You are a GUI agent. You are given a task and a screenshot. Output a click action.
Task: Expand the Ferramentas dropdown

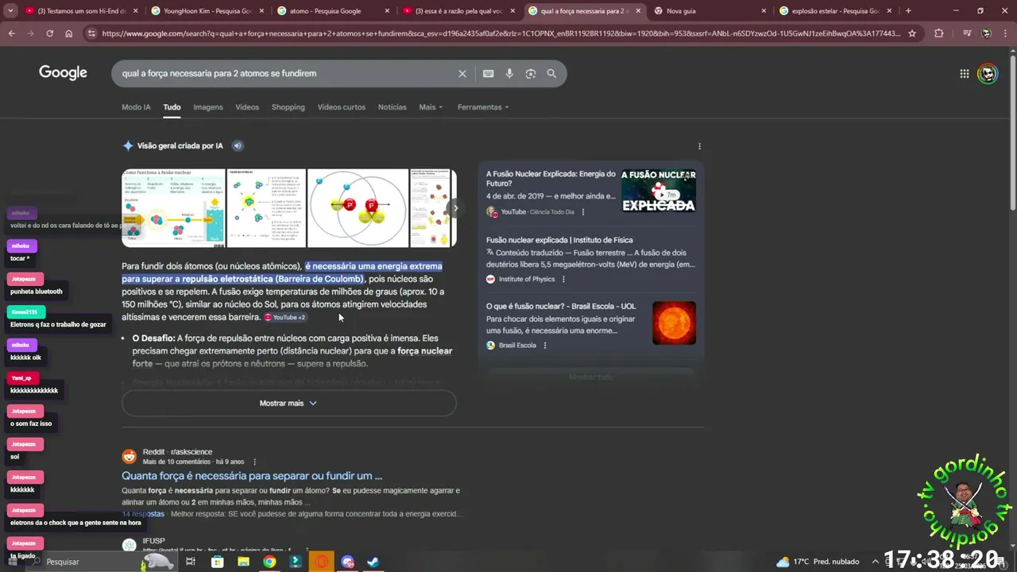[482, 107]
